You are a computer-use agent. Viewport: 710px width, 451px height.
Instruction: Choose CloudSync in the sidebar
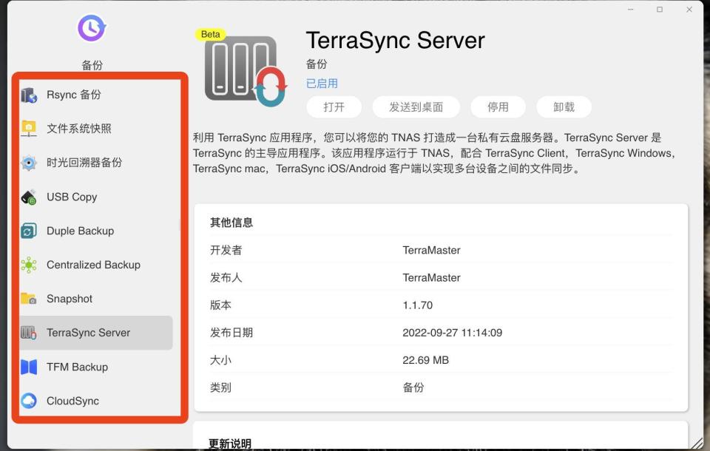tap(96, 401)
